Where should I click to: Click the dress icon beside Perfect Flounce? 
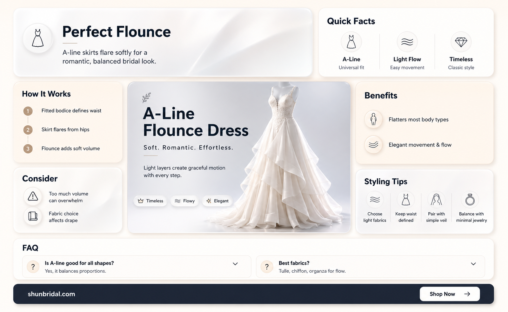point(38,38)
